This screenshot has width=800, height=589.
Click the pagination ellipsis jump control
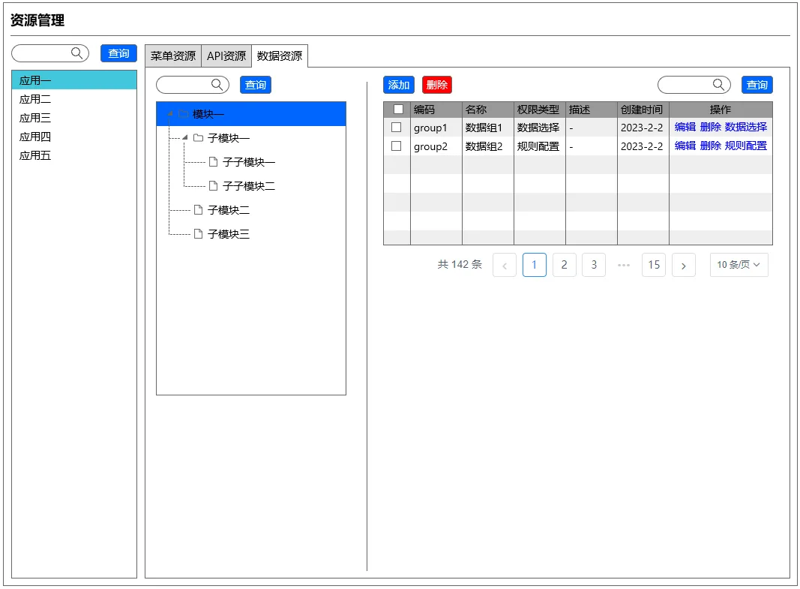[x=624, y=265]
